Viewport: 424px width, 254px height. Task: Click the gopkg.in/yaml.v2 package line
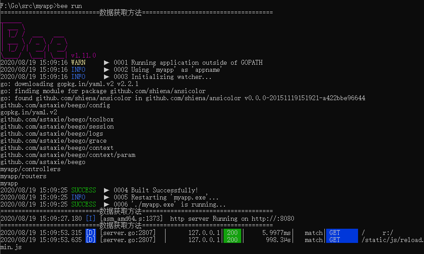(x=29, y=112)
